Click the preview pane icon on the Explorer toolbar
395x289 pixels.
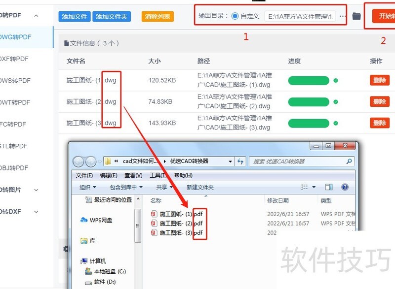pyautogui.click(x=328, y=187)
